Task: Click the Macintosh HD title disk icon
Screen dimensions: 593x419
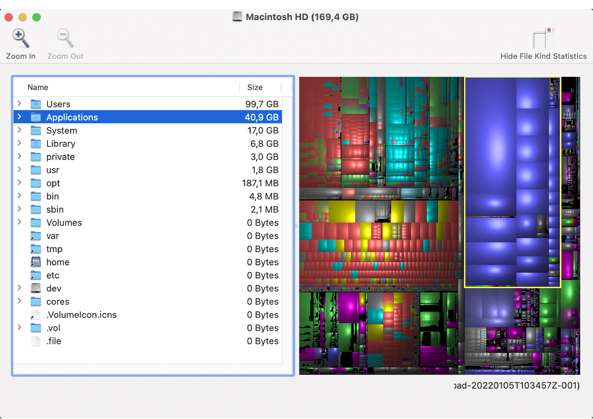Action: coord(237,17)
